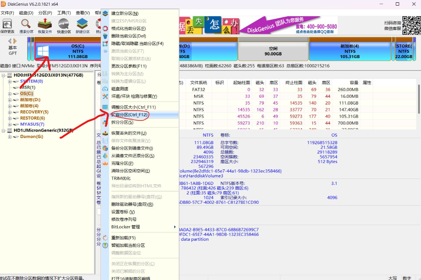Expand the OS(C:) tree node

tap(10, 94)
